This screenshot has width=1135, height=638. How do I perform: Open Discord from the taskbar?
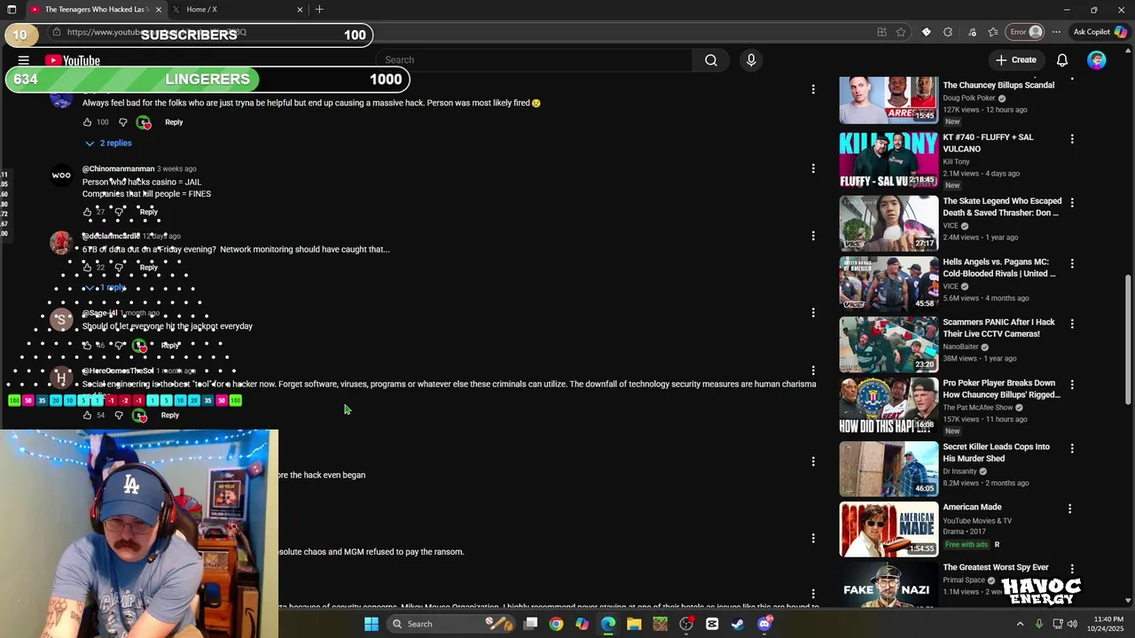click(x=764, y=624)
